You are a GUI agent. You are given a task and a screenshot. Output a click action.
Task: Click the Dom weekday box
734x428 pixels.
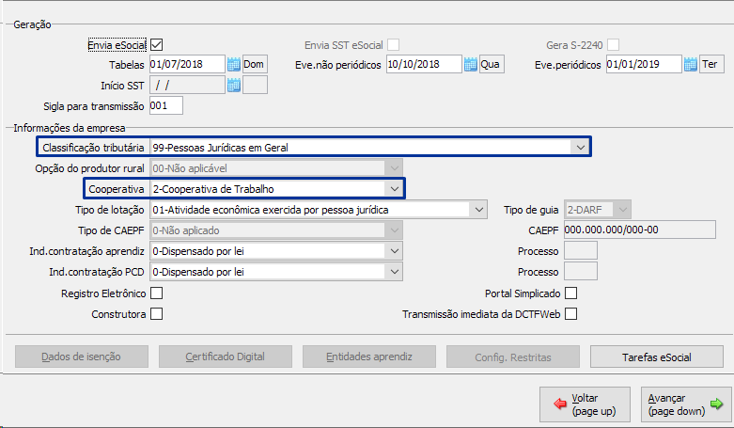[255, 64]
